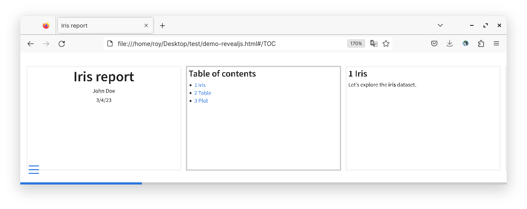527x209 pixels.
Task: Click the translate page icon
Action: pos(374,43)
